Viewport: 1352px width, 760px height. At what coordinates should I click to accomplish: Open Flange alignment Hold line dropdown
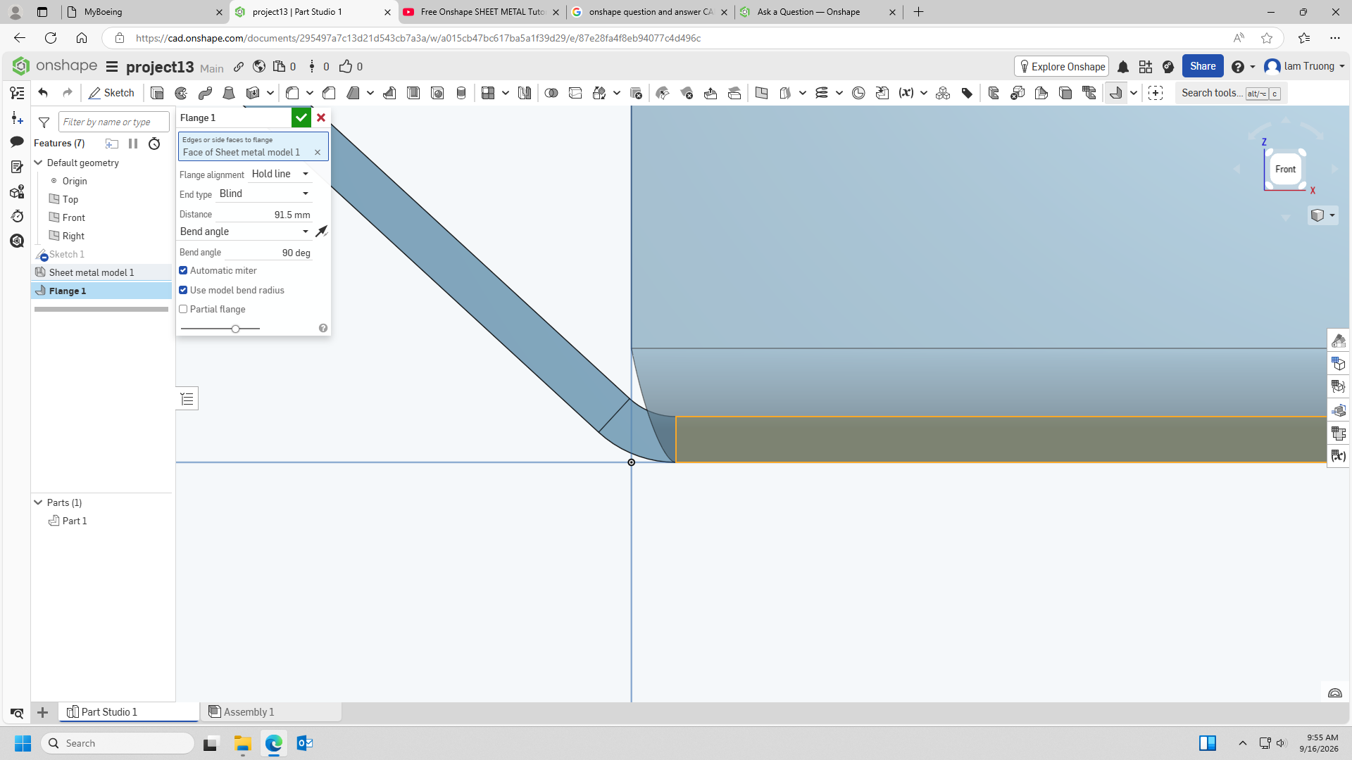280,174
